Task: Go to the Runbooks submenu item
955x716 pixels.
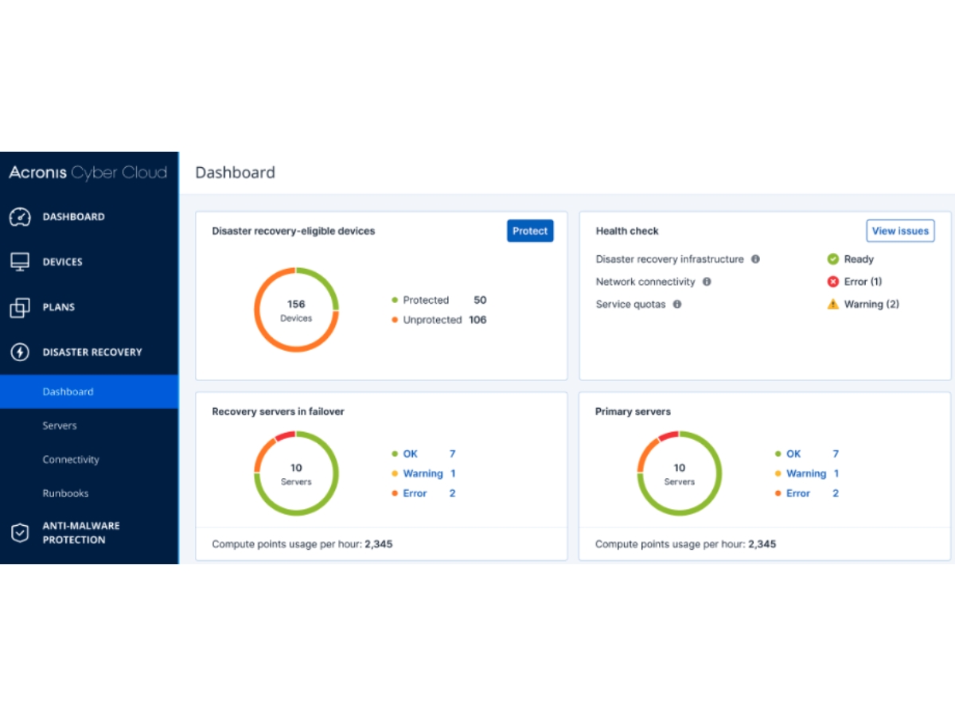Action: point(65,493)
